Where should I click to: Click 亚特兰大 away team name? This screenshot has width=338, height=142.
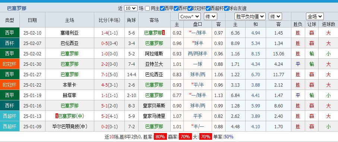click(154, 64)
